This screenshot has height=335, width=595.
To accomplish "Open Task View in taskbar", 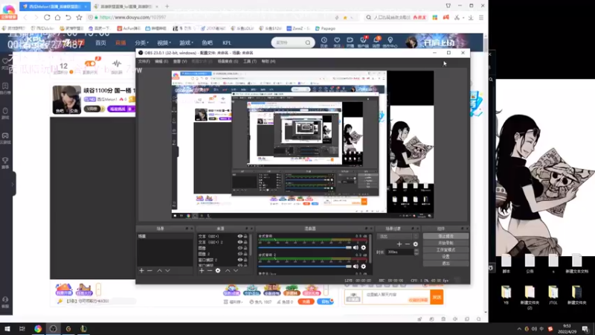I will coord(22,329).
